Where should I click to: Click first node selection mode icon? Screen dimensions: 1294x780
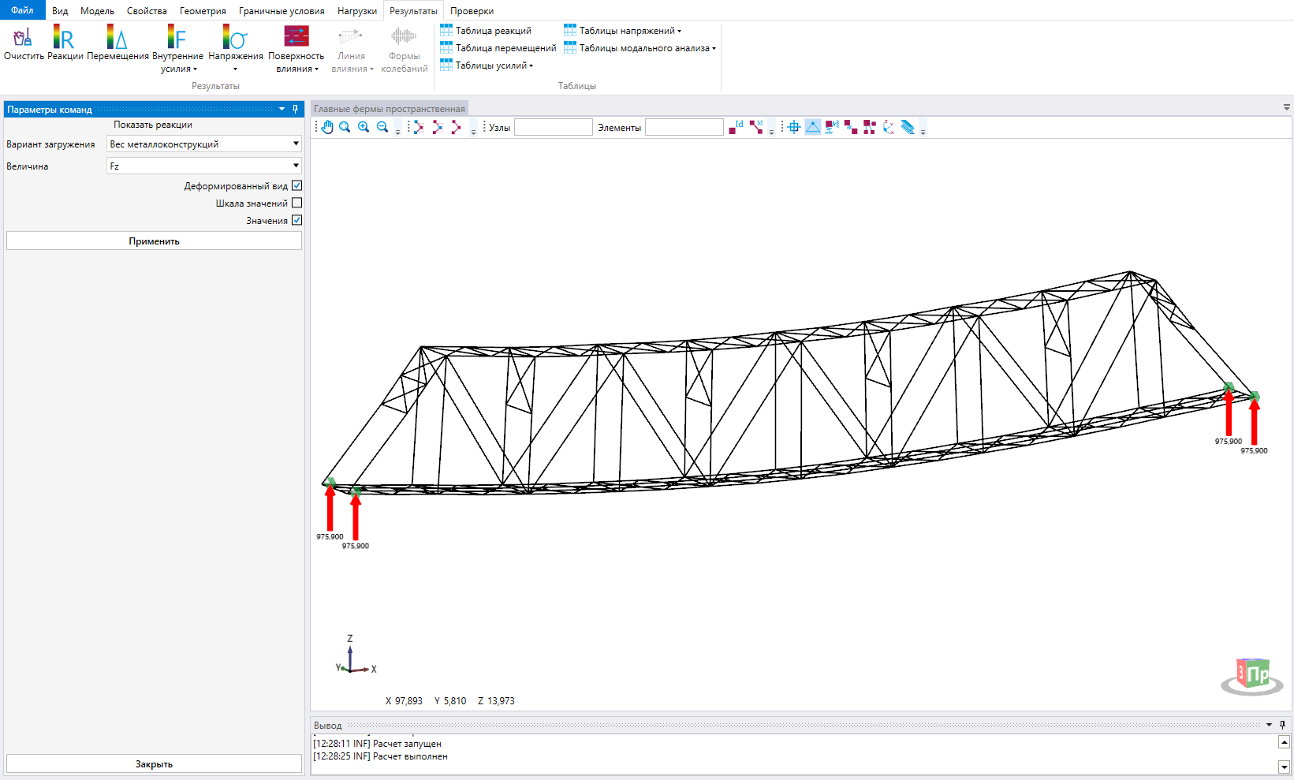[418, 127]
